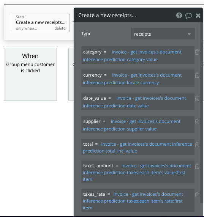Delete the currency field with trash icon
This screenshot has width=204, height=217.
(x=197, y=75)
